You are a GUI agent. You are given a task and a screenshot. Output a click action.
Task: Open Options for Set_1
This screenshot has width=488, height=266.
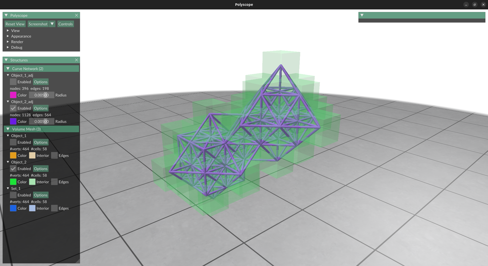41,195
